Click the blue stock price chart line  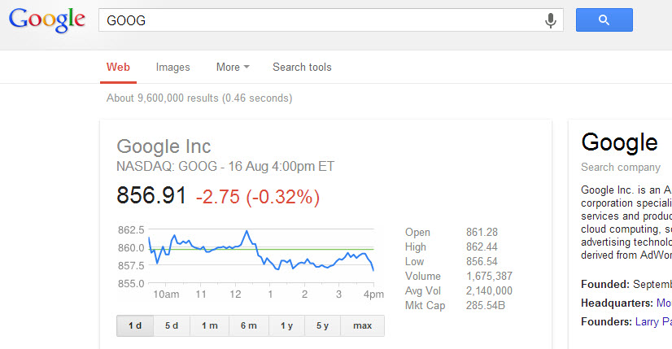point(244,234)
